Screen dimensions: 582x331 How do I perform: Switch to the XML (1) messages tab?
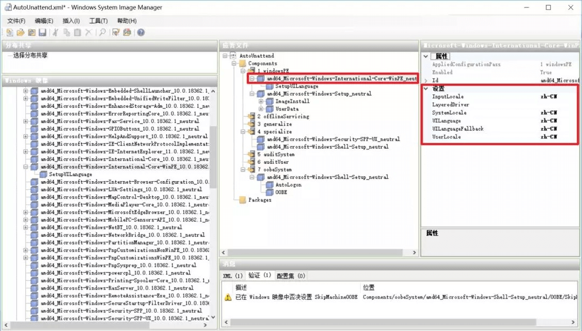pyautogui.click(x=233, y=275)
